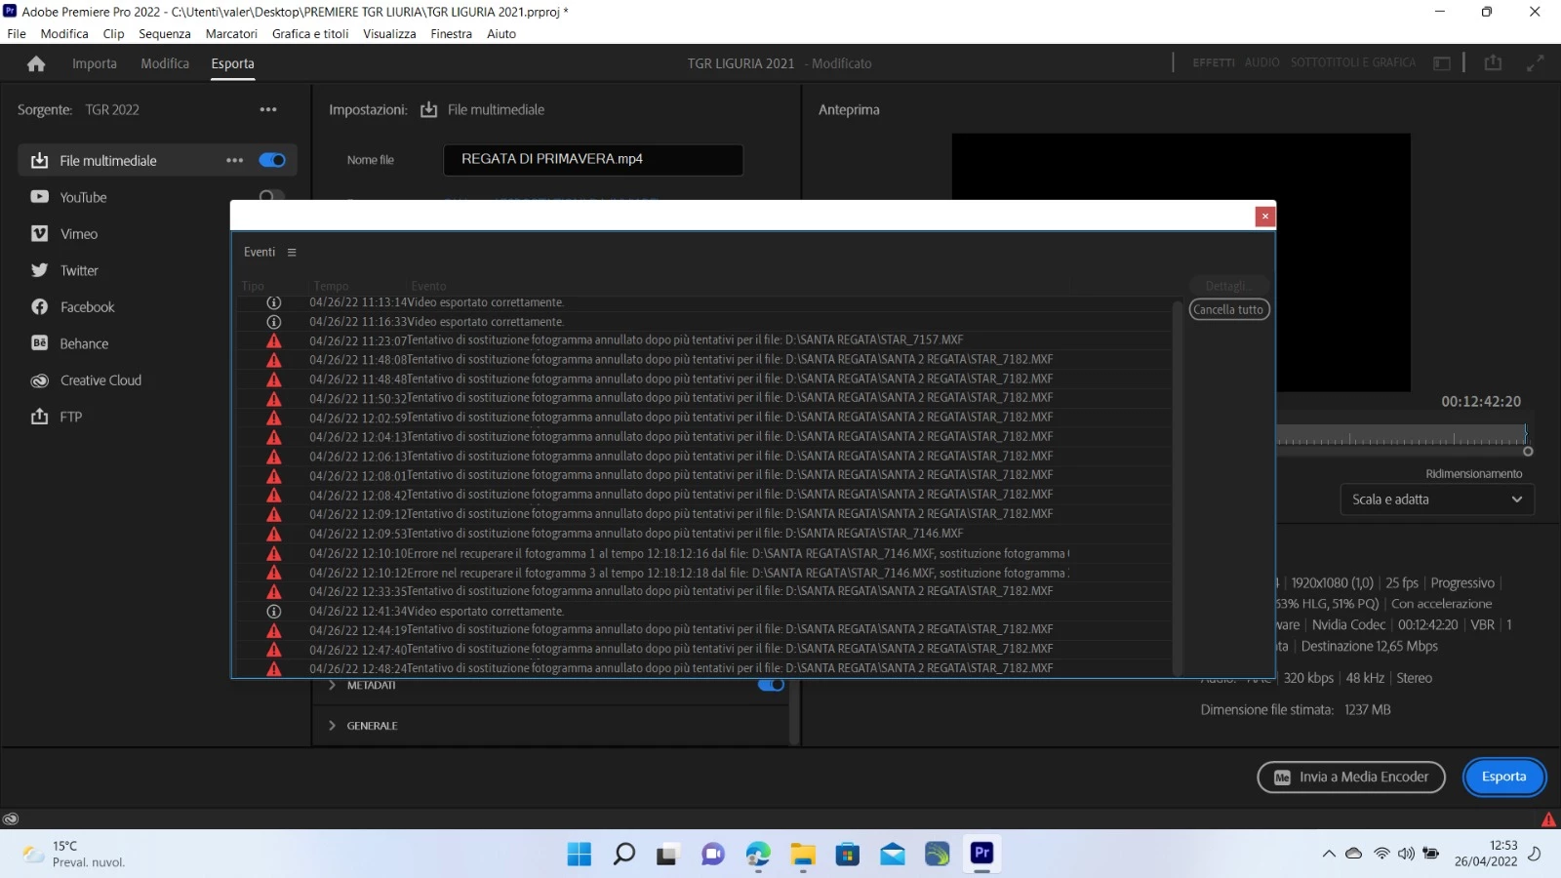
Task: Click the Anteprima video preview
Action: pos(1181,262)
